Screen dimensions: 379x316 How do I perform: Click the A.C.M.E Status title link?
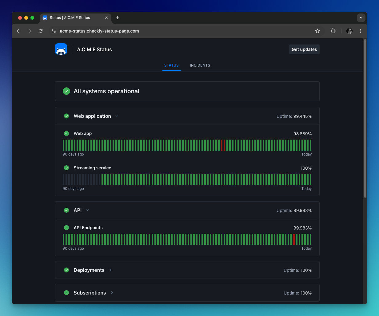[94, 49]
